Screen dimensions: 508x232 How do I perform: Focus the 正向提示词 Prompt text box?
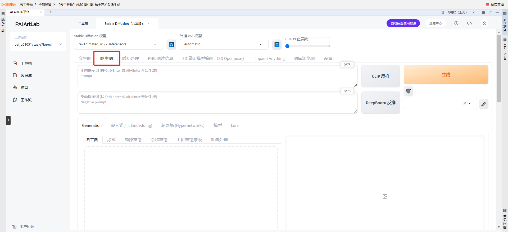click(217, 76)
